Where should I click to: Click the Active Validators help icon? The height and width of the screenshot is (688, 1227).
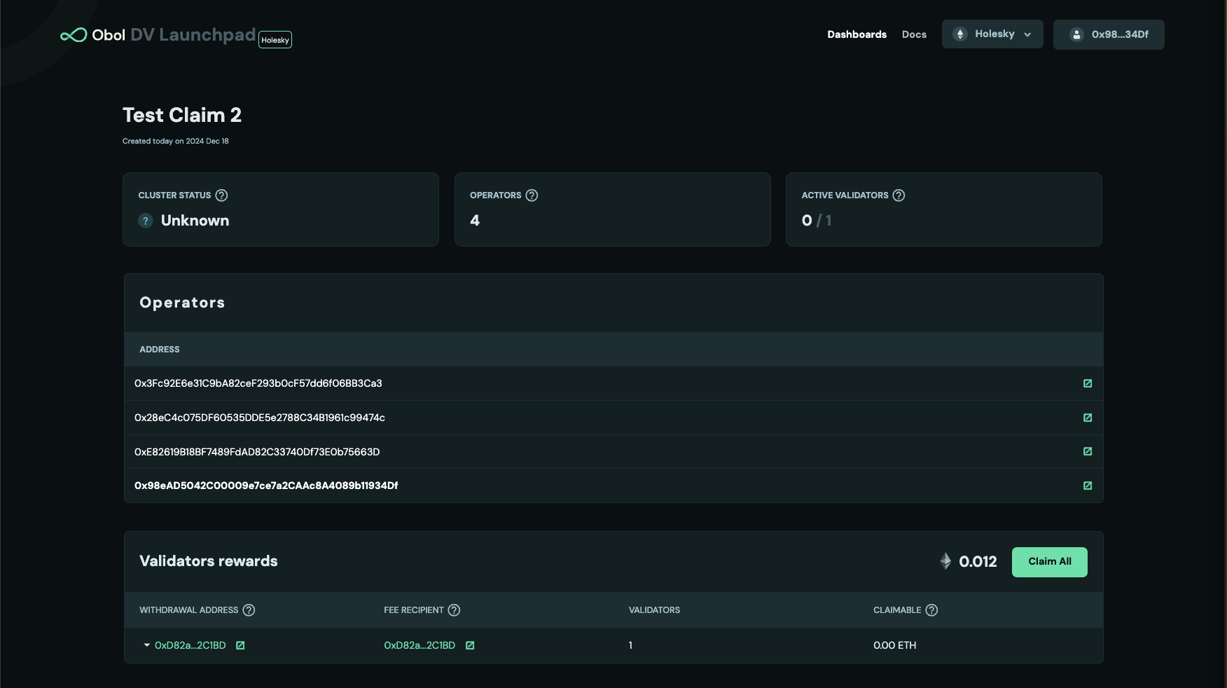pos(899,195)
